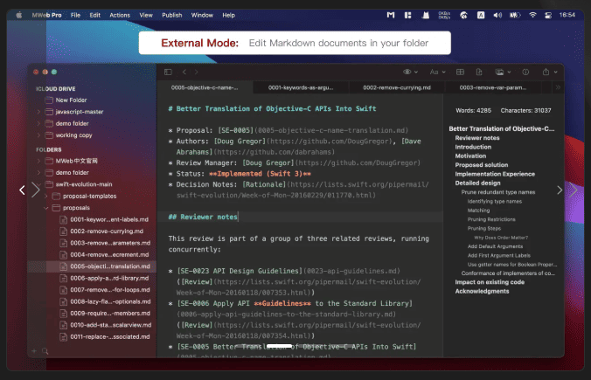The image size is (591, 380).
Task: Open the Apple menu
Action: point(19,15)
